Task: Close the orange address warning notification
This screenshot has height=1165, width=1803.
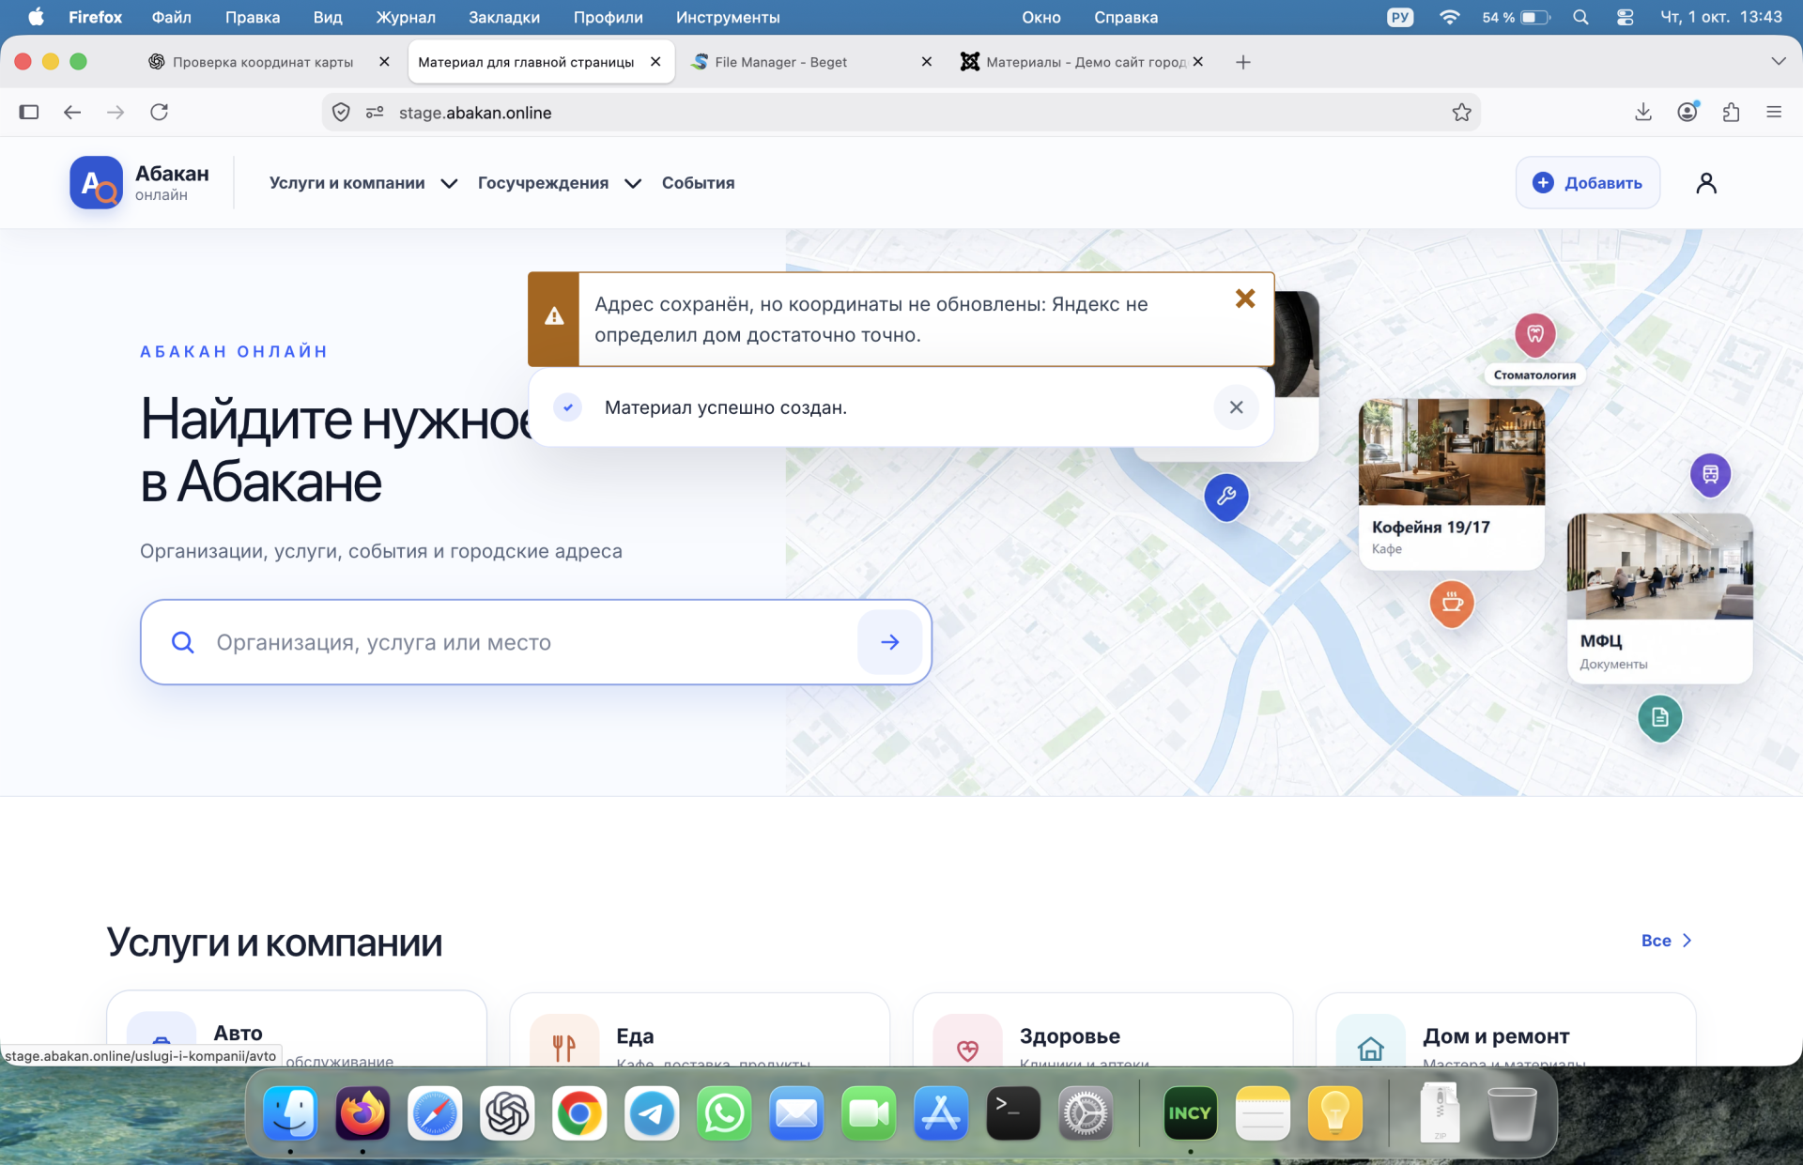Action: tap(1245, 299)
